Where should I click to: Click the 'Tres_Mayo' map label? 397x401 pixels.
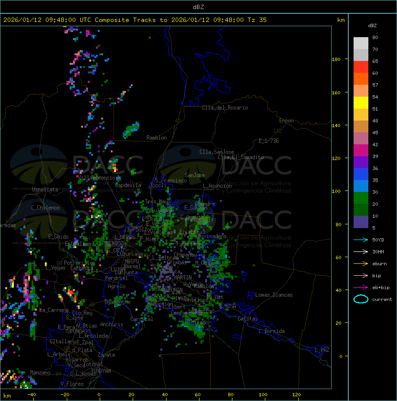pyautogui.click(x=157, y=201)
